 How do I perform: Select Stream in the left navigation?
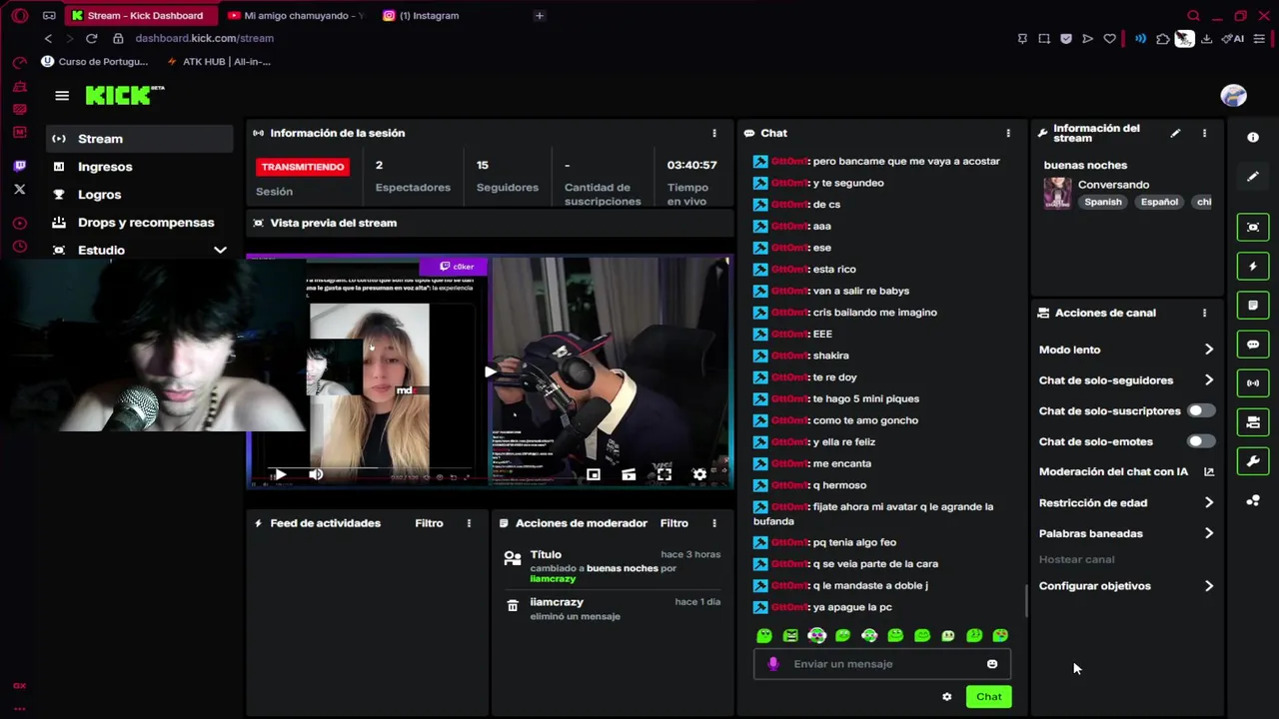coord(140,139)
